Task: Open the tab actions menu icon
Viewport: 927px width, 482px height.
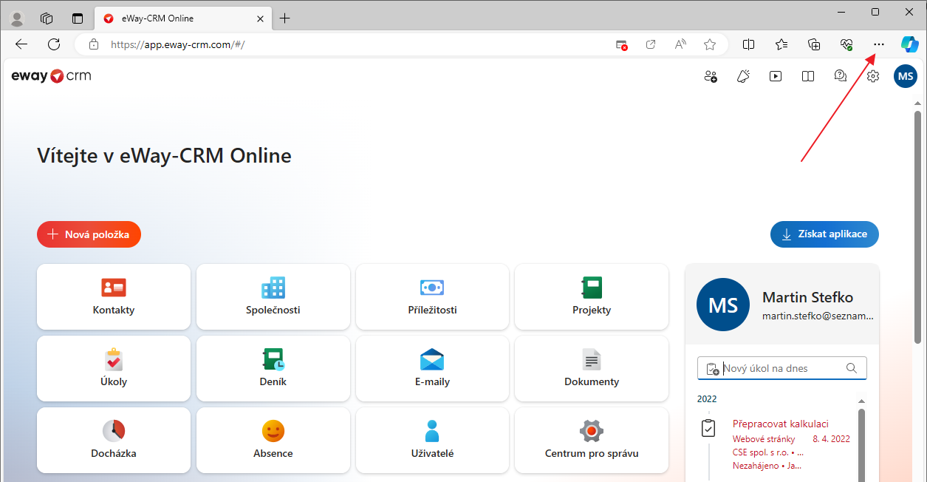Action: pos(78,18)
